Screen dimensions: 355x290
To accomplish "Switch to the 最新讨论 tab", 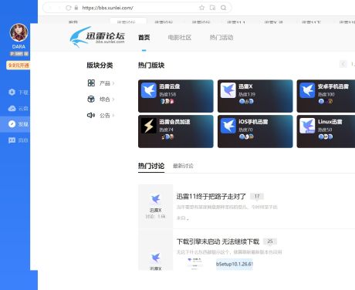I will pos(183,166).
